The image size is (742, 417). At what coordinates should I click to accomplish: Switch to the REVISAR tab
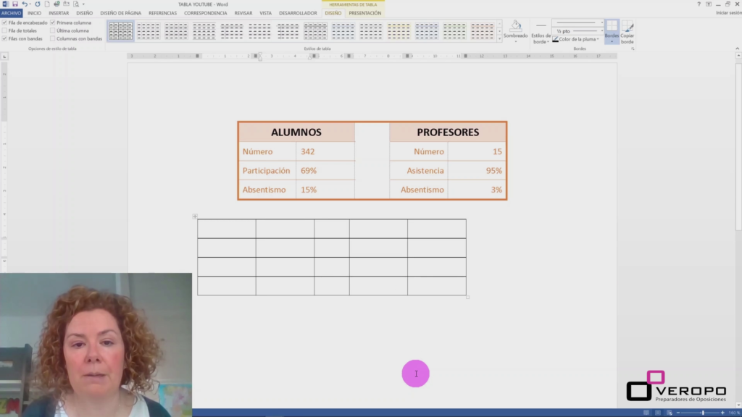(243, 13)
